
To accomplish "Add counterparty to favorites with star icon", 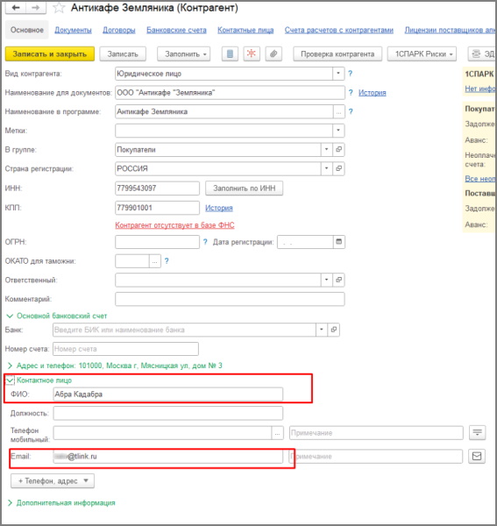I will (x=59, y=8).
